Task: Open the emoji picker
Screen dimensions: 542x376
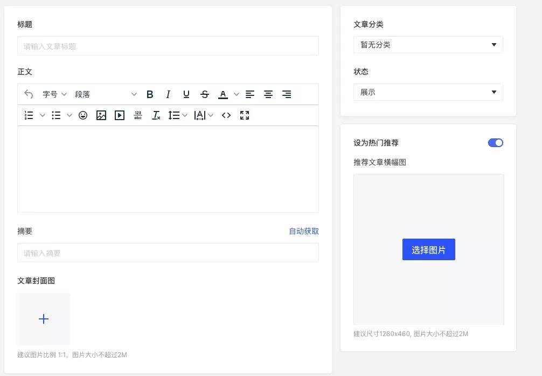Action: click(x=83, y=115)
